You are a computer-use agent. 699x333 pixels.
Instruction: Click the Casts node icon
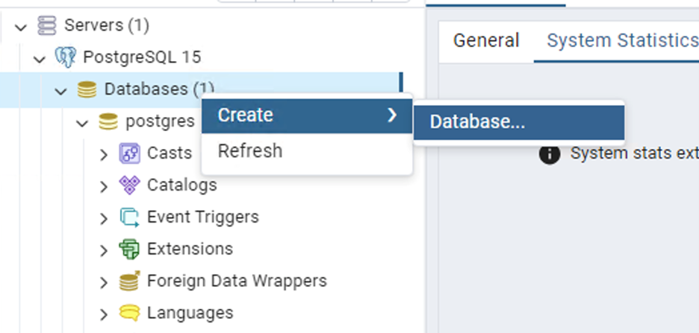click(129, 153)
